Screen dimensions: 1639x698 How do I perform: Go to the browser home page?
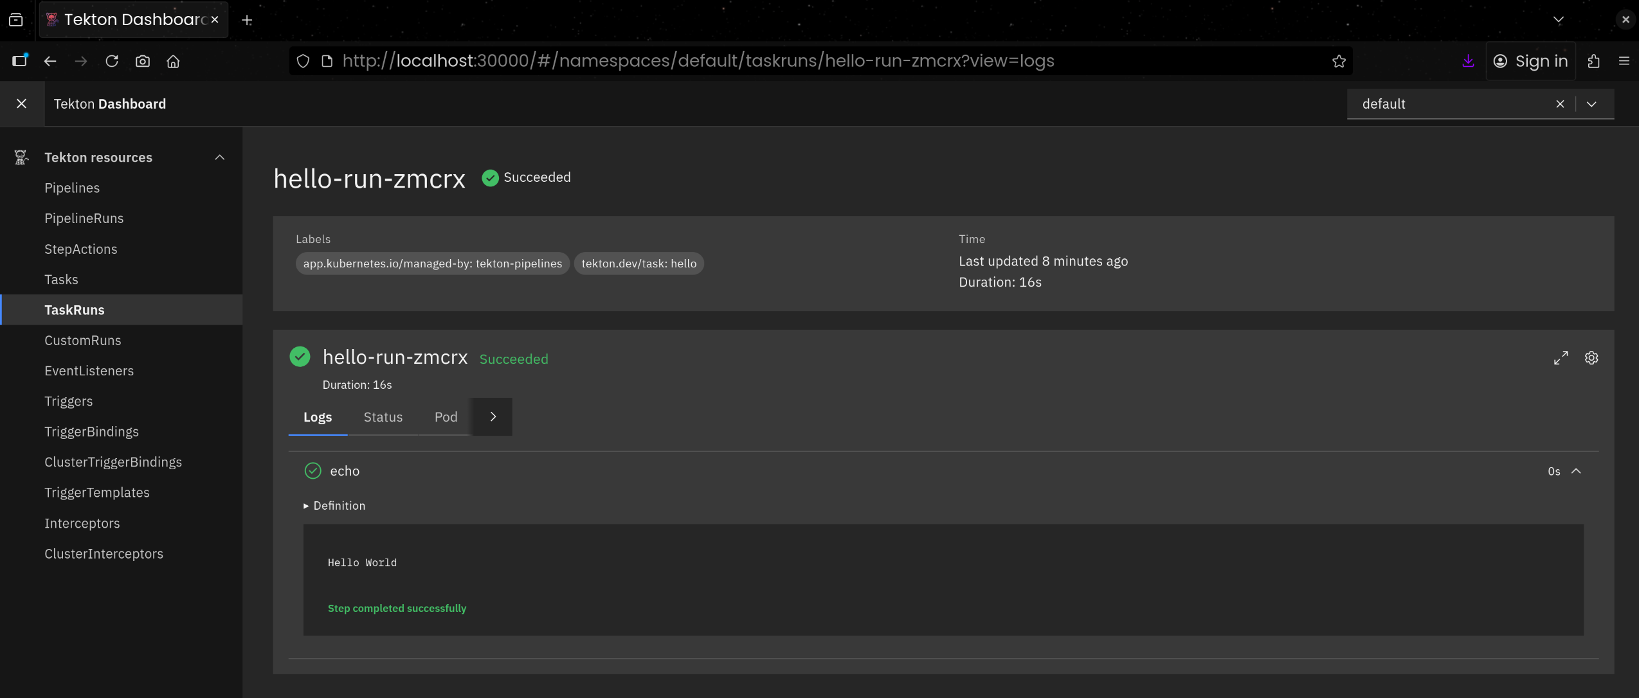coord(173,61)
